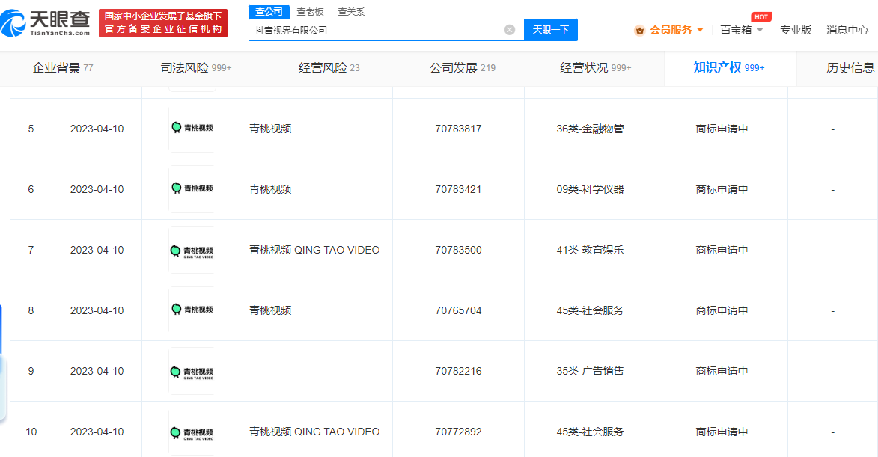Clear the search box with the X icon
This screenshot has height=457, width=878.
click(510, 30)
